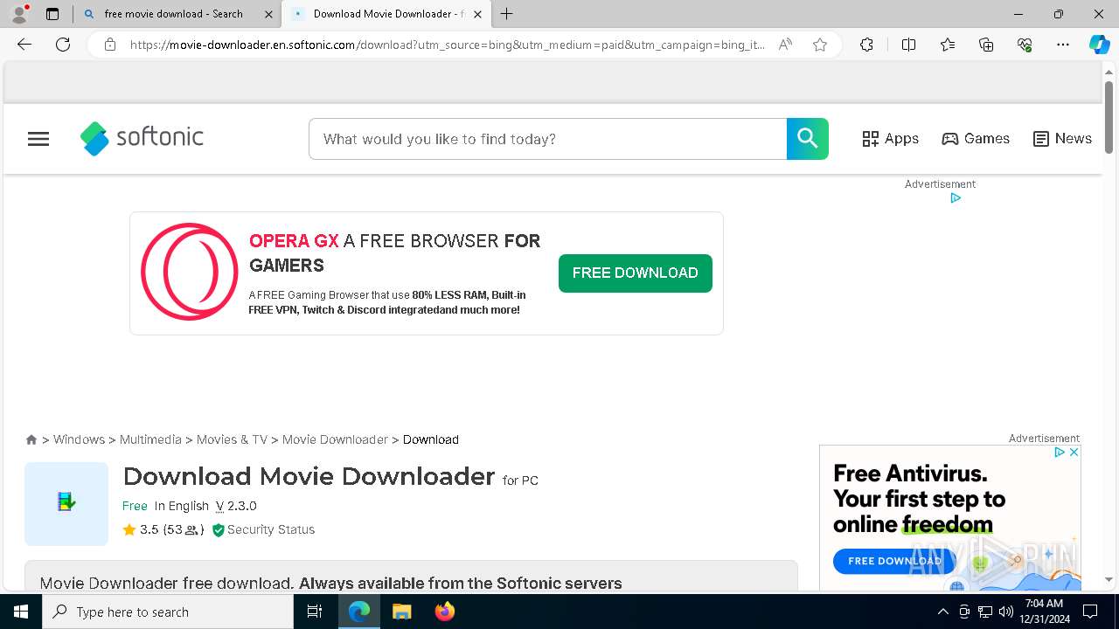Open Task View on the taskbar
Viewport: 1119px width, 629px height.
point(315,612)
